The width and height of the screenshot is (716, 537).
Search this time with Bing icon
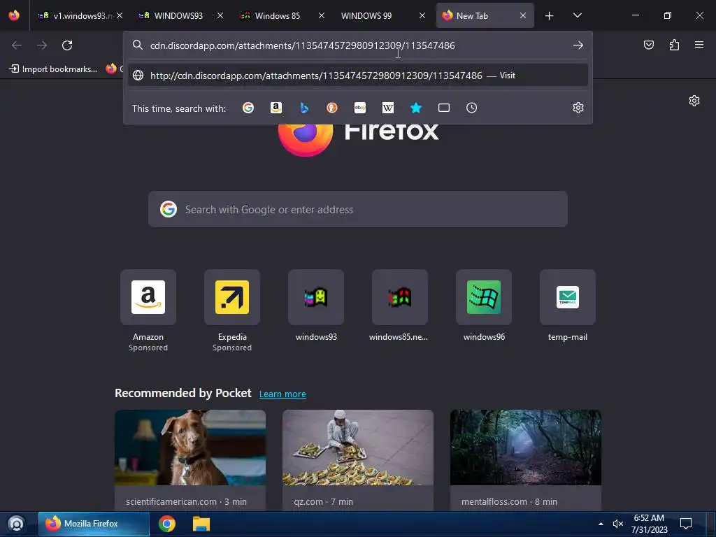pos(304,108)
